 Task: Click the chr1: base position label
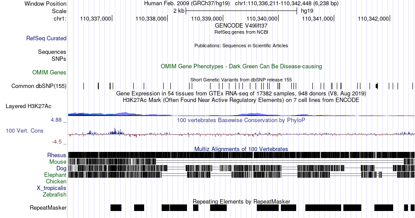coord(60,18)
